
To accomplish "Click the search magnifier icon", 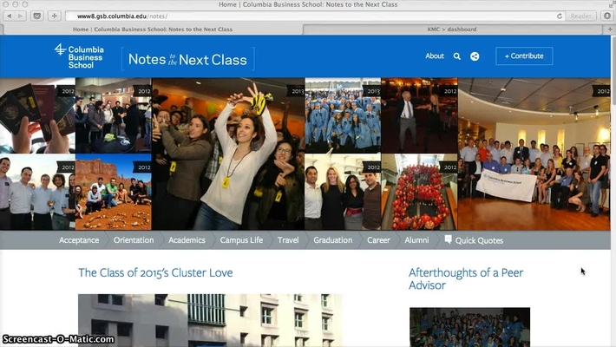I will 457,56.
